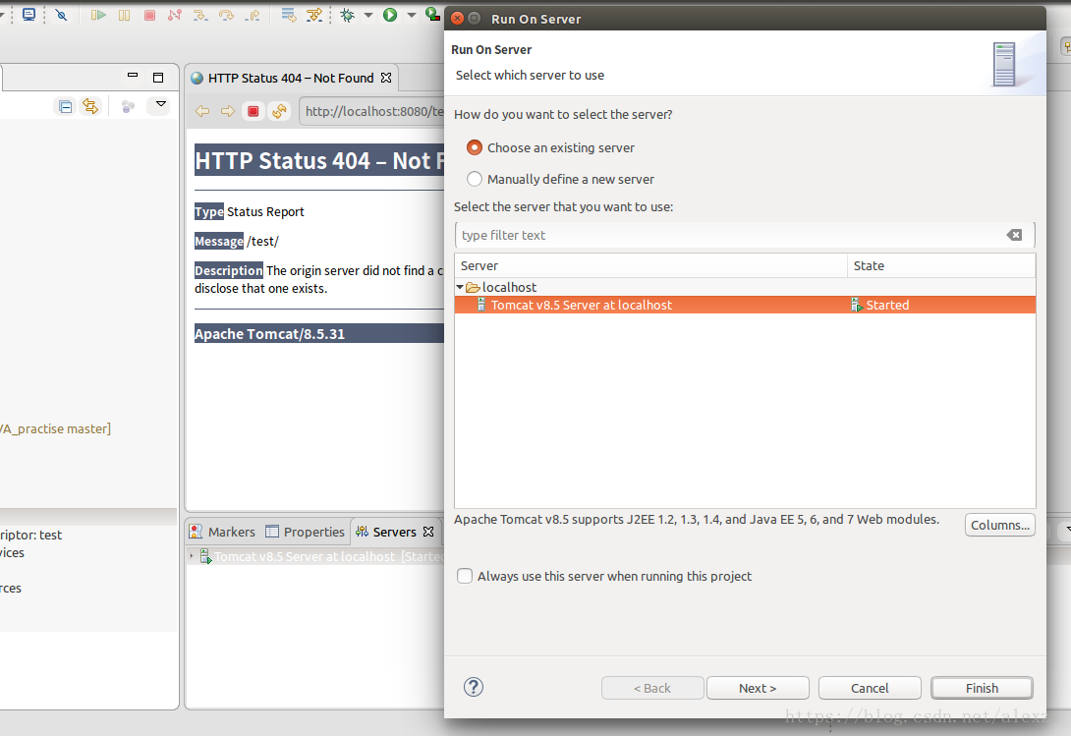The height and width of the screenshot is (736, 1071).
Task: Click the browser Stop red button
Action: (254, 111)
